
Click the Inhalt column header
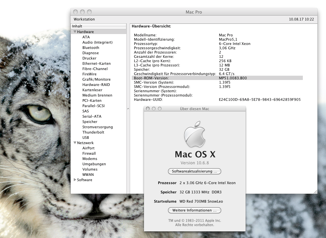(x=99, y=26)
